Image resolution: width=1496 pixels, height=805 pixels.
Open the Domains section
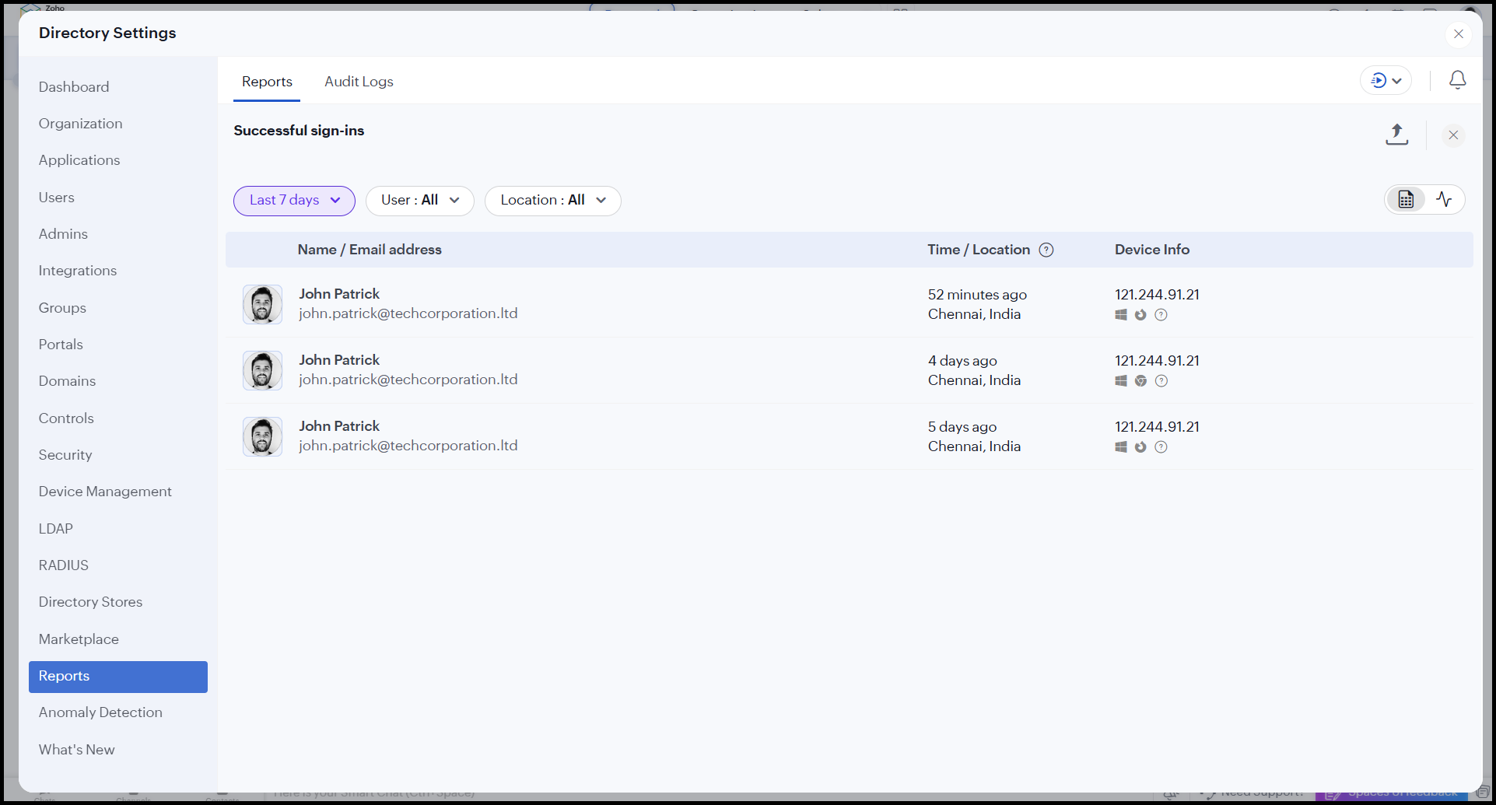click(67, 381)
